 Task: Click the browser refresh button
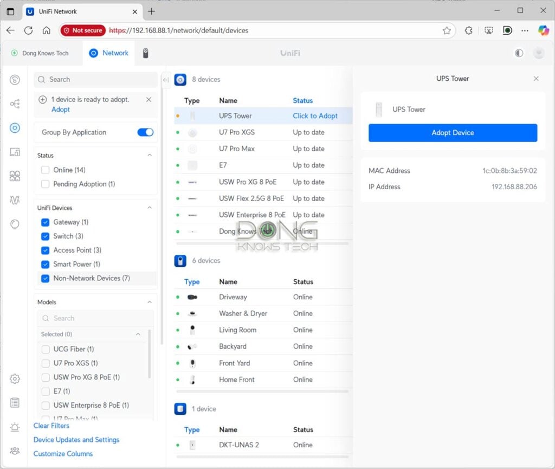(x=28, y=30)
